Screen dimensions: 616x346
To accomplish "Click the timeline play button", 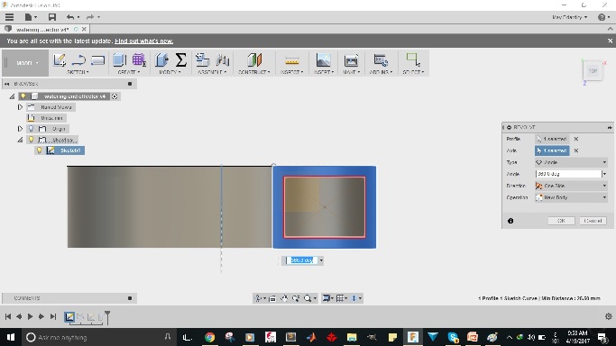I will 30,316.
